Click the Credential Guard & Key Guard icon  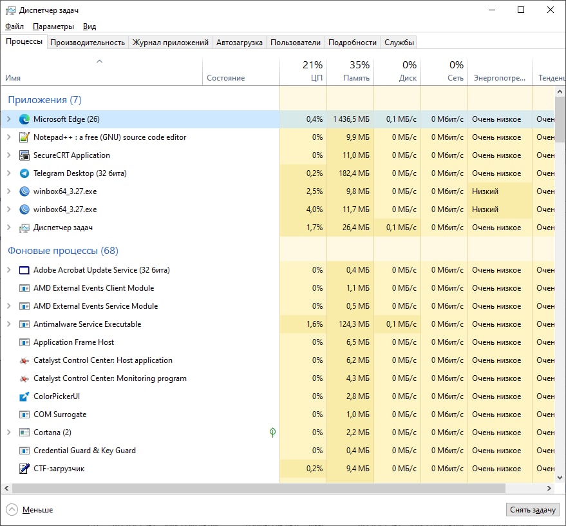(x=24, y=451)
